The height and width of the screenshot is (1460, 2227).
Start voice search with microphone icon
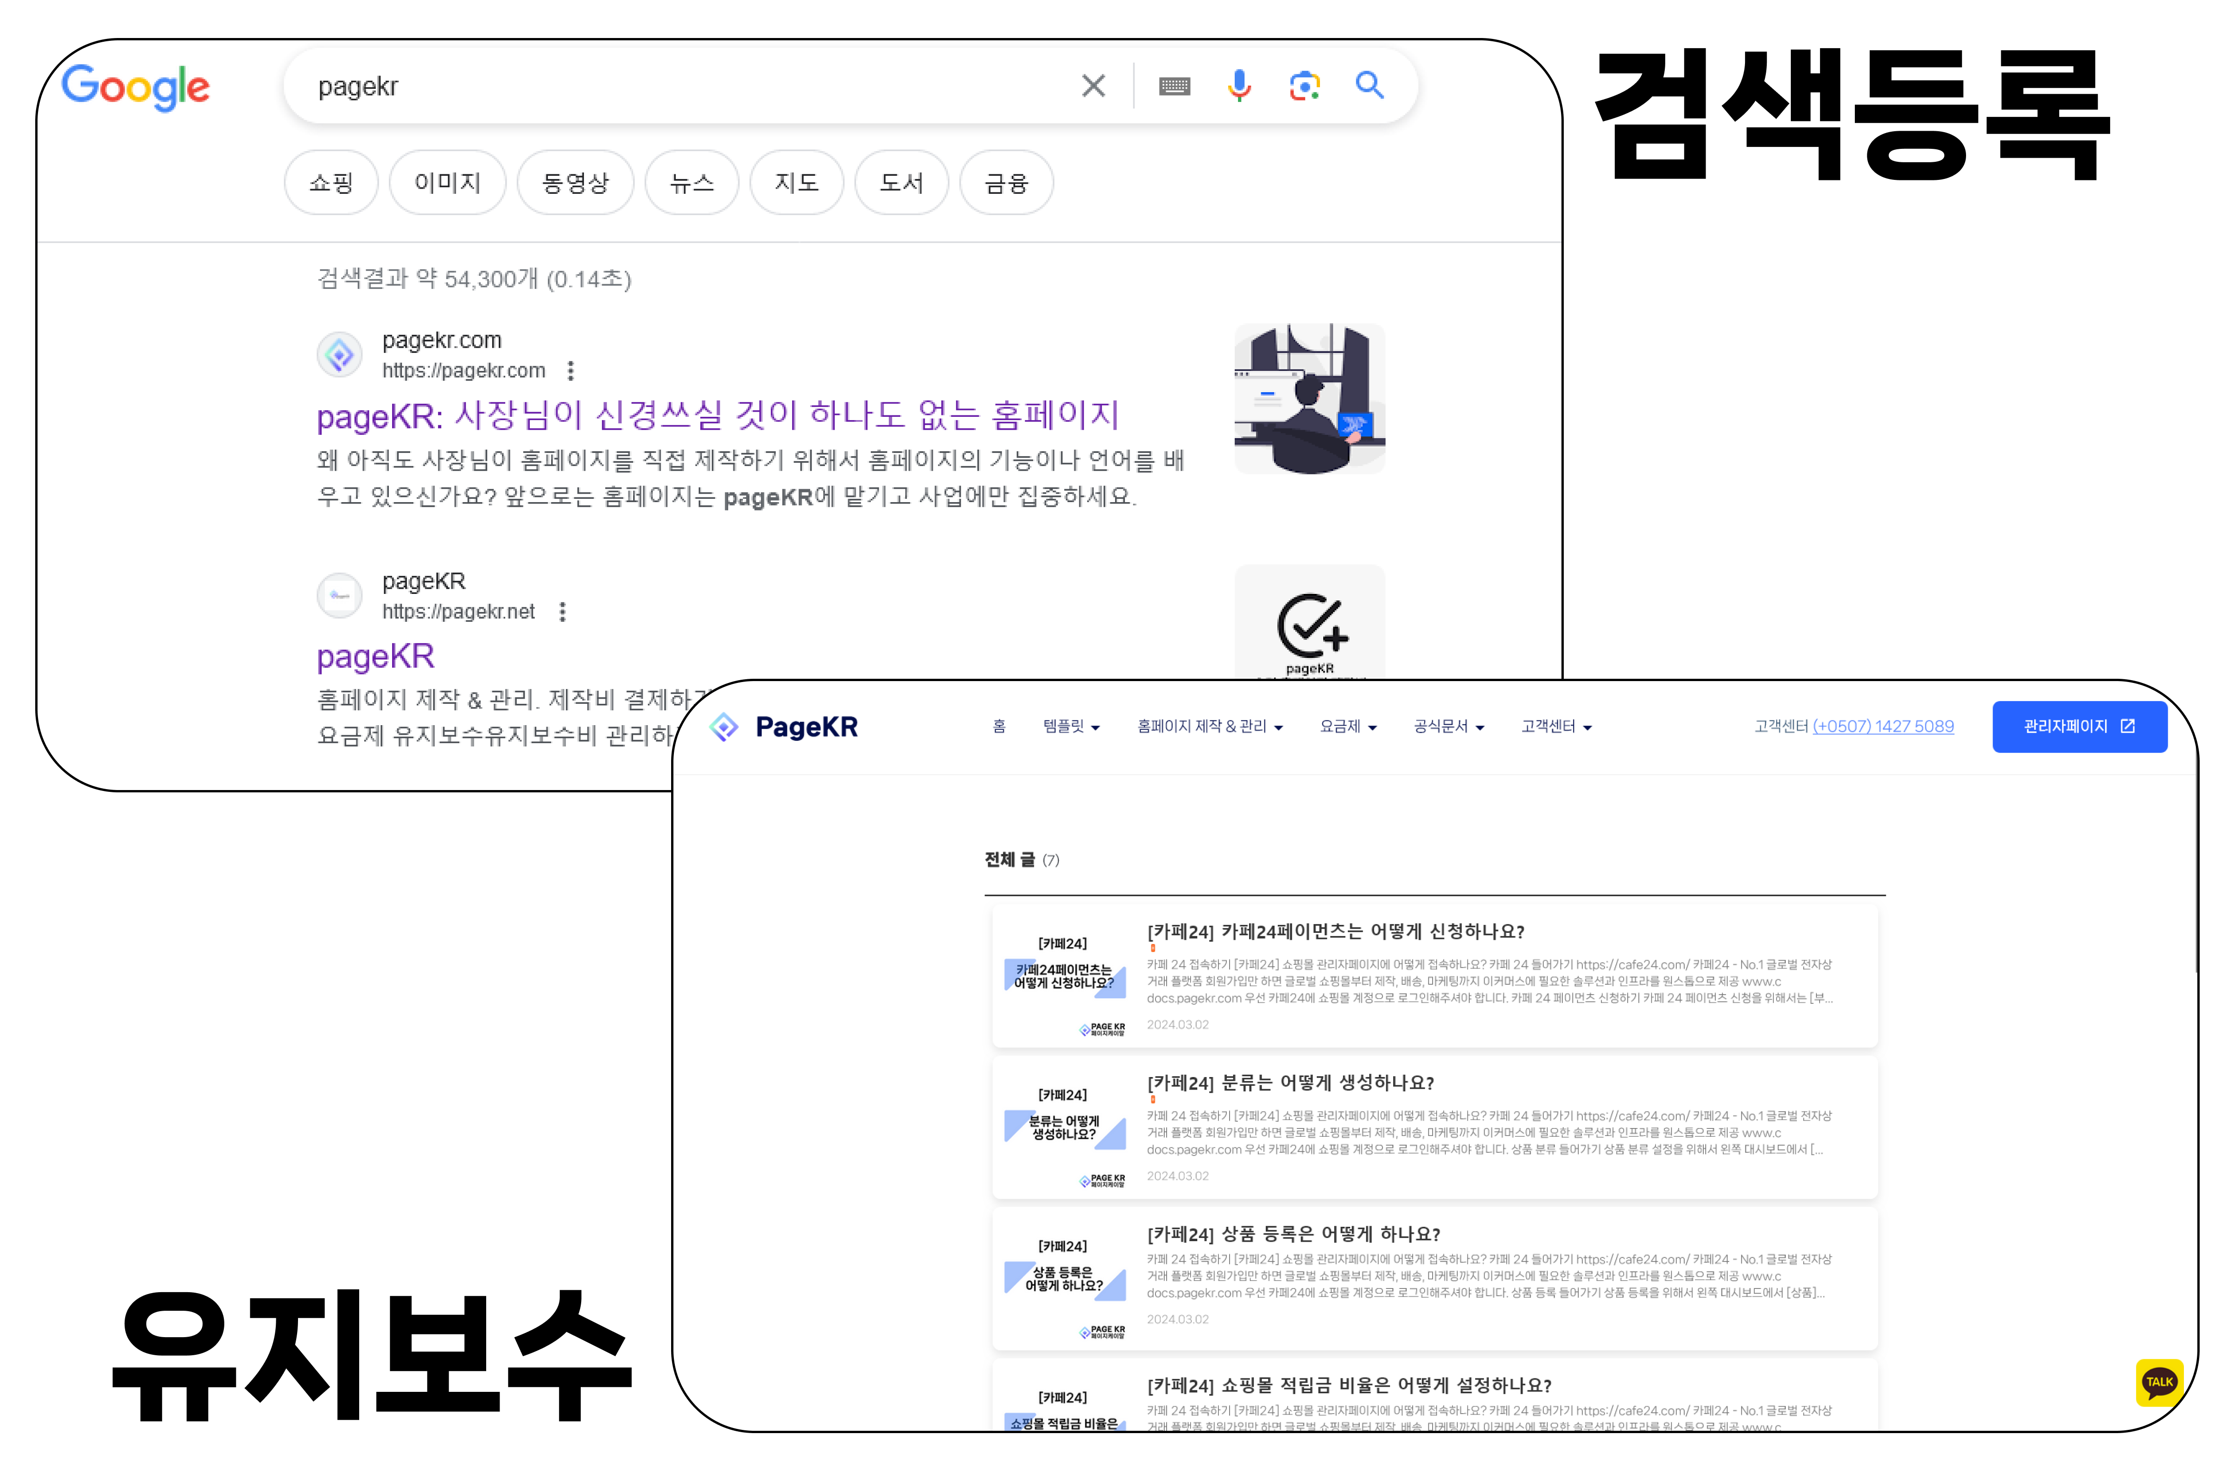click(x=1239, y=86)
